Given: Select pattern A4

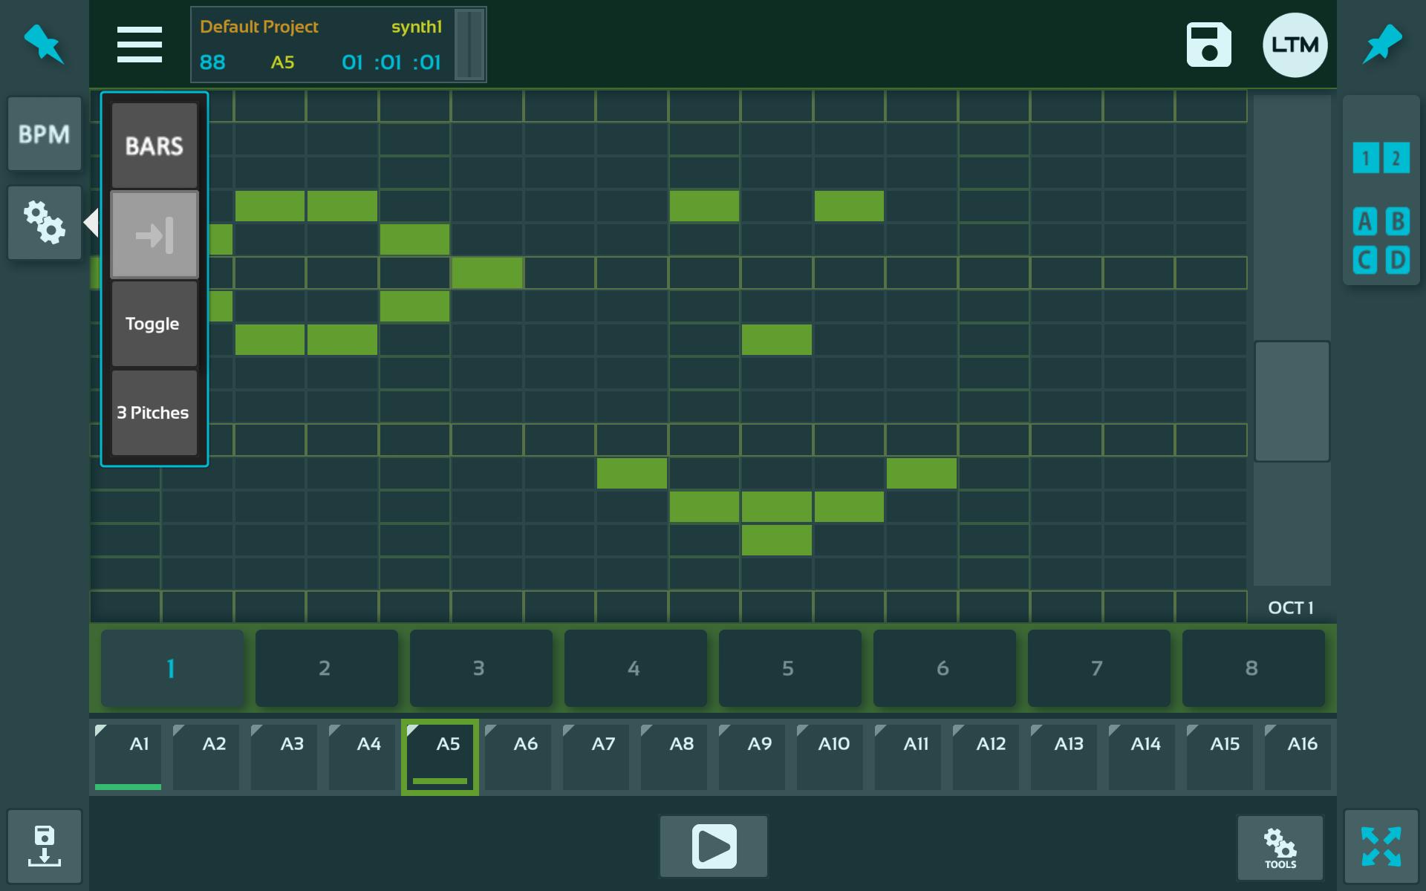Looking at the screenshot, I should tap(362, 757).
